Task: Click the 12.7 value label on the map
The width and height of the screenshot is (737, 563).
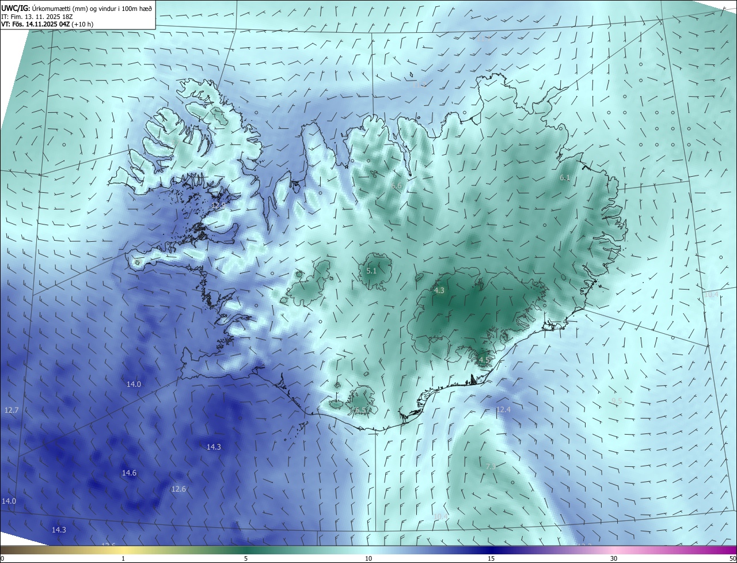Action: (12, 410)
